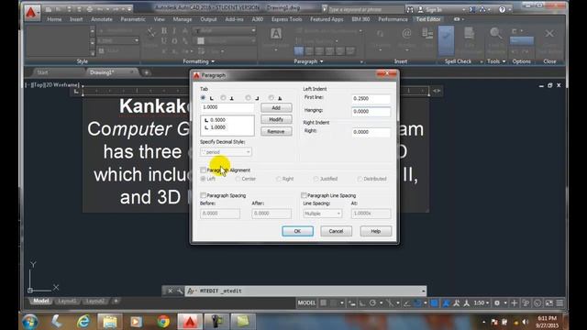Click the text color swatch in ribbon
This screenshot has width=587, height=330.
pos(201,40)
